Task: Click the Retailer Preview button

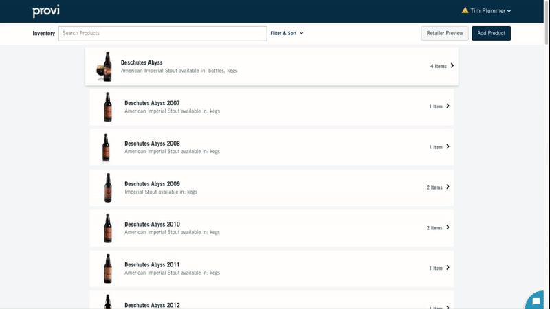Action: pos(444,33)
